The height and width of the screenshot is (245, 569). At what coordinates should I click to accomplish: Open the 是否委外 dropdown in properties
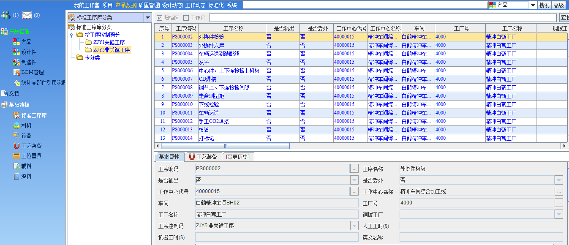[559, 180]
